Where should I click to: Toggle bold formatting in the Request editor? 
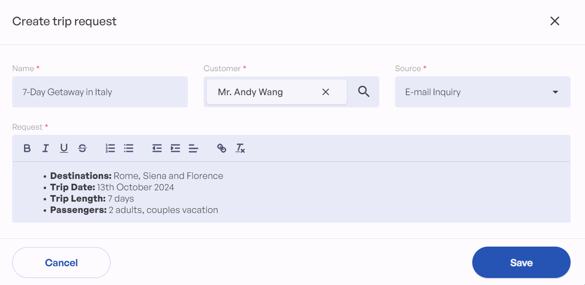coord(27,148)
